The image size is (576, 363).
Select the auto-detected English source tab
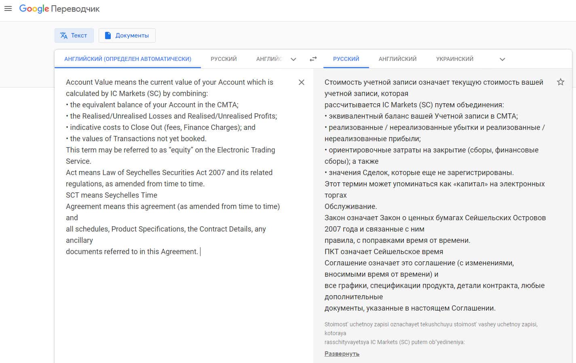click(128, 59)
